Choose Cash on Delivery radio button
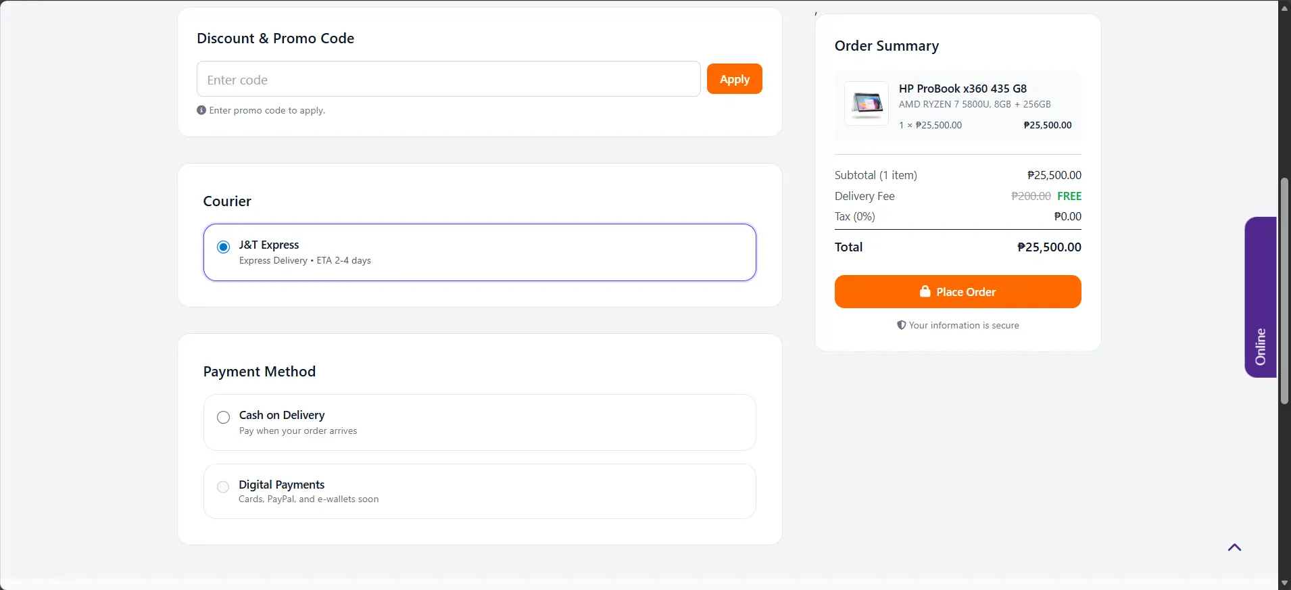The height and width of the screenshot is (590, 1291). pos(223,418)
